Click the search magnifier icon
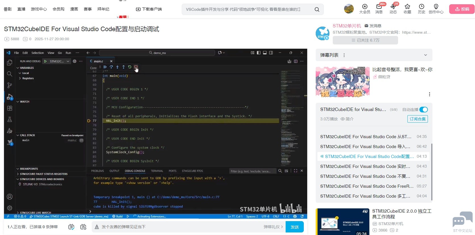This screenshot has height=235, width=475. (317, 10)
